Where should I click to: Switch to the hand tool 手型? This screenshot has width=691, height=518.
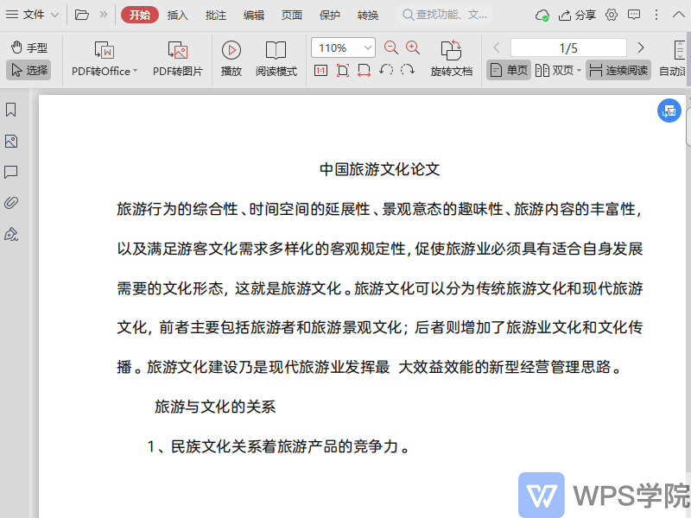pyautogui.click(x=29, y=47)
